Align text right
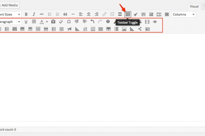 (96, 14)
